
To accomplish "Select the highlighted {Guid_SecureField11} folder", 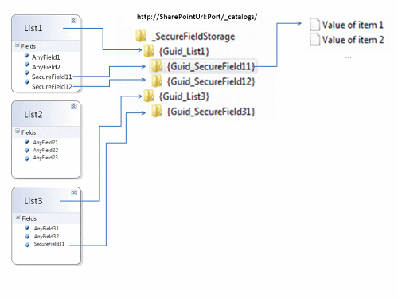I will point(203,66).
